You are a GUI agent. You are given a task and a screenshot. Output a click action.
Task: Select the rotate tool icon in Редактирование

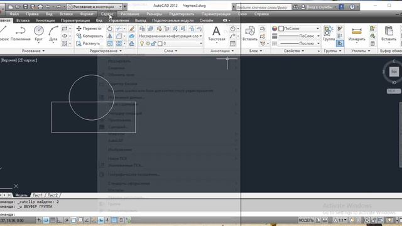(110, 29)
